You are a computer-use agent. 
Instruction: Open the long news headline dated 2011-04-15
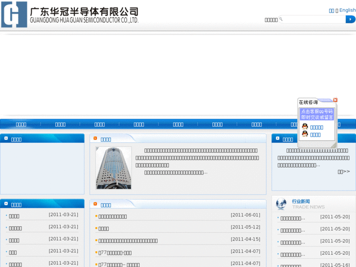128,241
